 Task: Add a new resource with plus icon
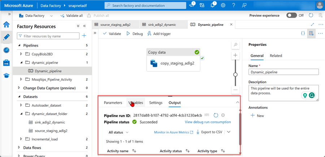(84, 36)
